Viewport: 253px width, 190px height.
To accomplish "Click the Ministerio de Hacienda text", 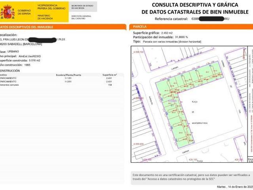I will [x=45, y=17].
